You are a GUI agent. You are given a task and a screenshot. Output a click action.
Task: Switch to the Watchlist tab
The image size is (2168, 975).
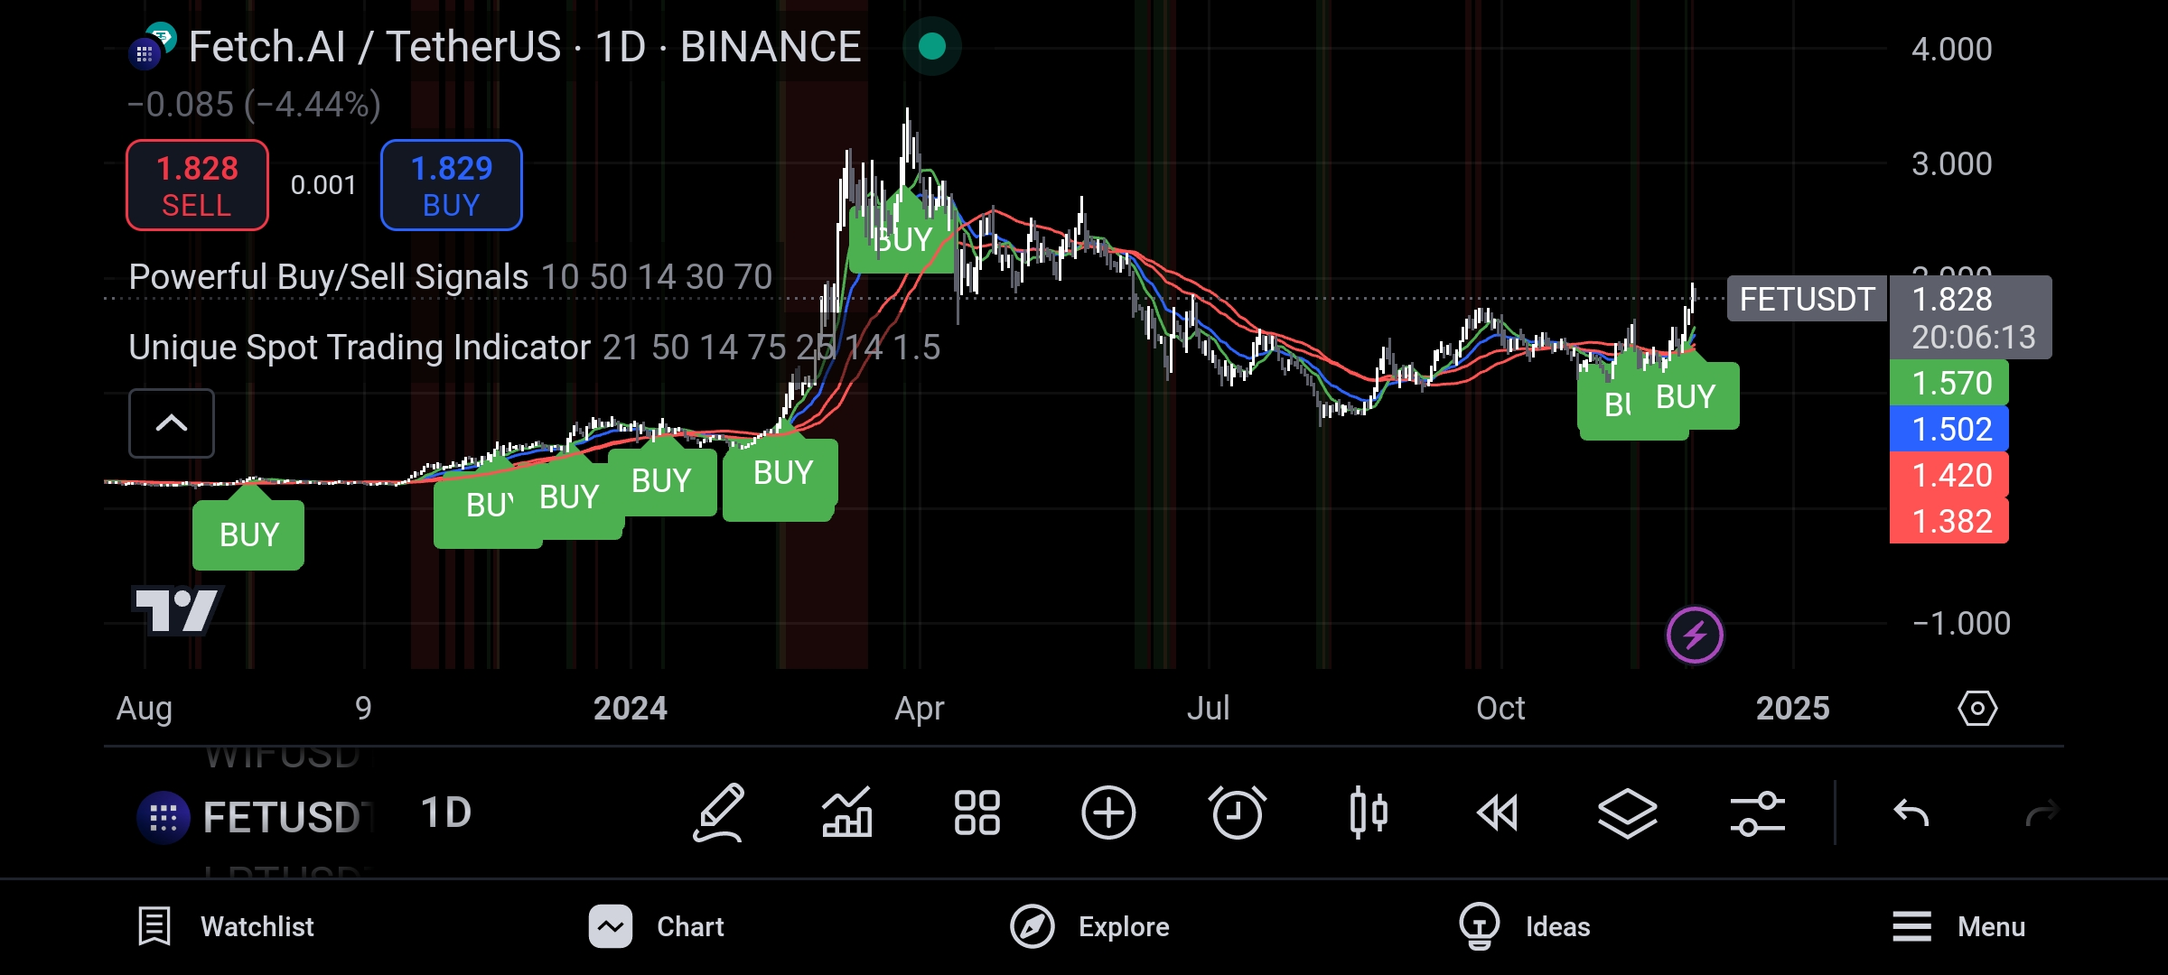226,926
